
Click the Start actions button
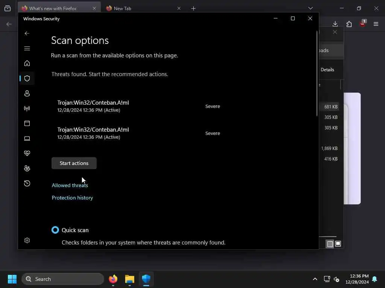(x=74, y=163)
